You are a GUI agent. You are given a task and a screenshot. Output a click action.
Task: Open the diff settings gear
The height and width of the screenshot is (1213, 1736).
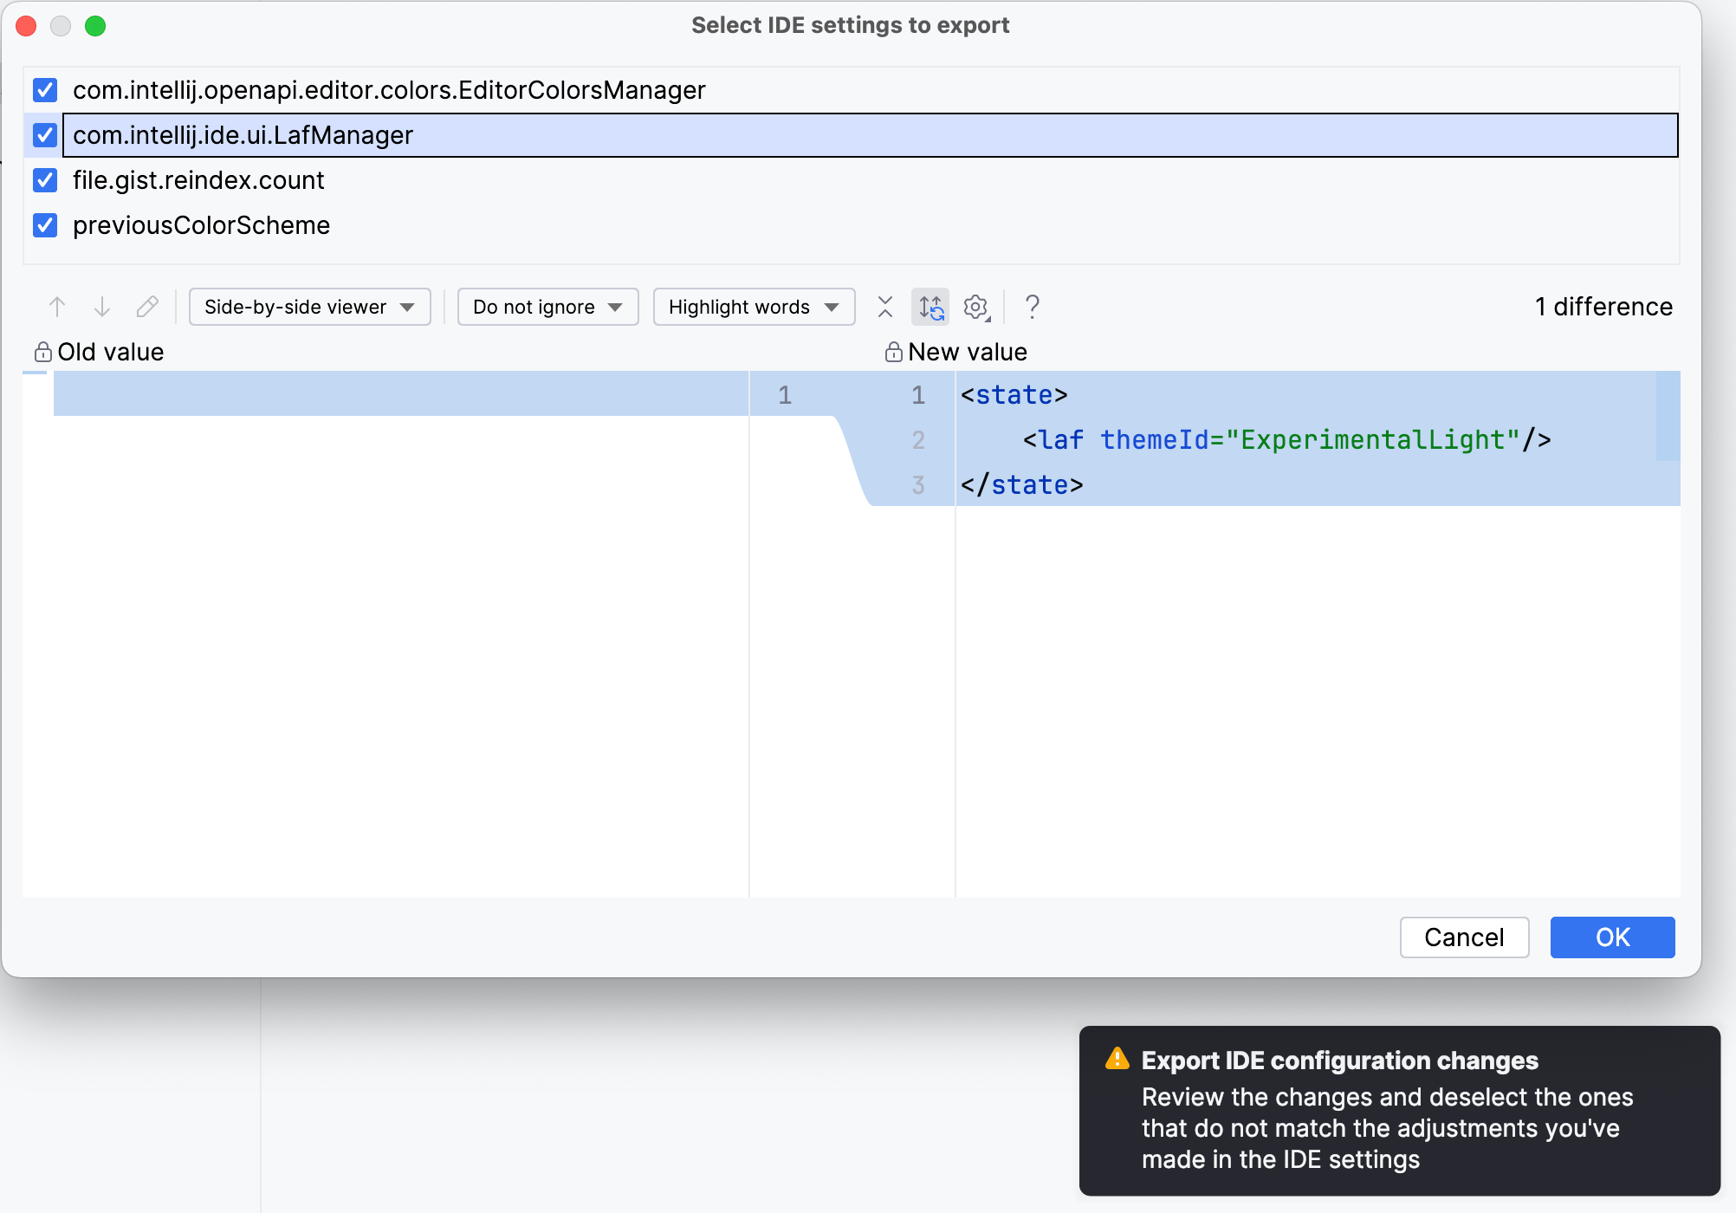(x=975, y=307)
